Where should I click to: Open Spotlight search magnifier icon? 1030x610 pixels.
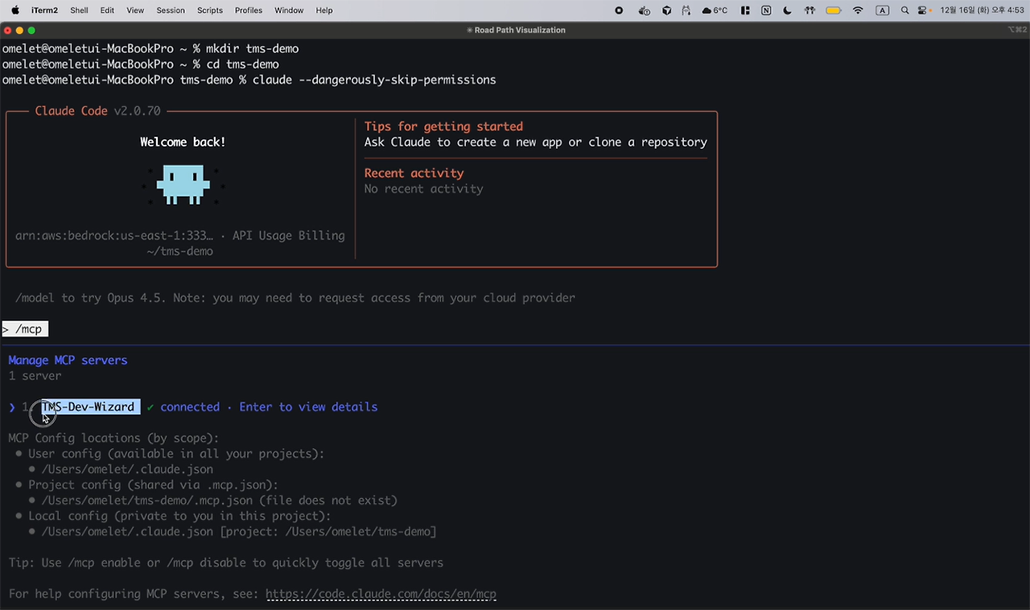904,10
